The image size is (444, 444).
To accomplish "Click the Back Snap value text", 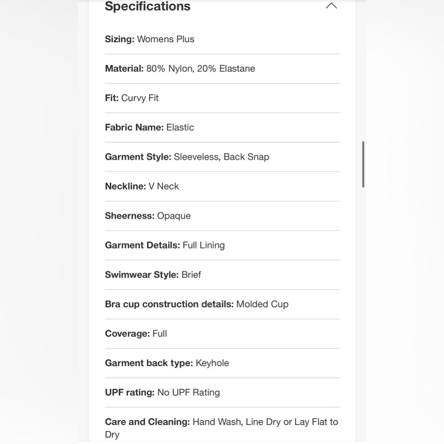I will click(246, 157).
